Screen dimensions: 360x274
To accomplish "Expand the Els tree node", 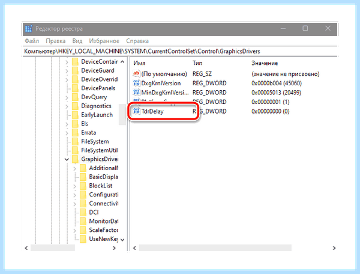I will click(x=67, y=124).
